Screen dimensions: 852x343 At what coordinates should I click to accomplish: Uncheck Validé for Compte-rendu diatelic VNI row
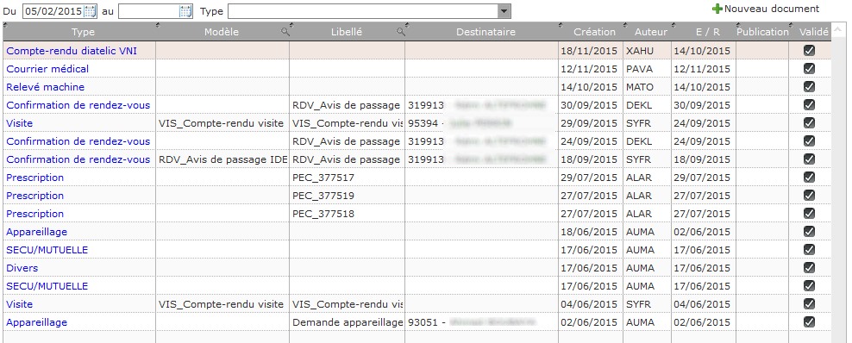pyautogui.click(x=809, y=51)
